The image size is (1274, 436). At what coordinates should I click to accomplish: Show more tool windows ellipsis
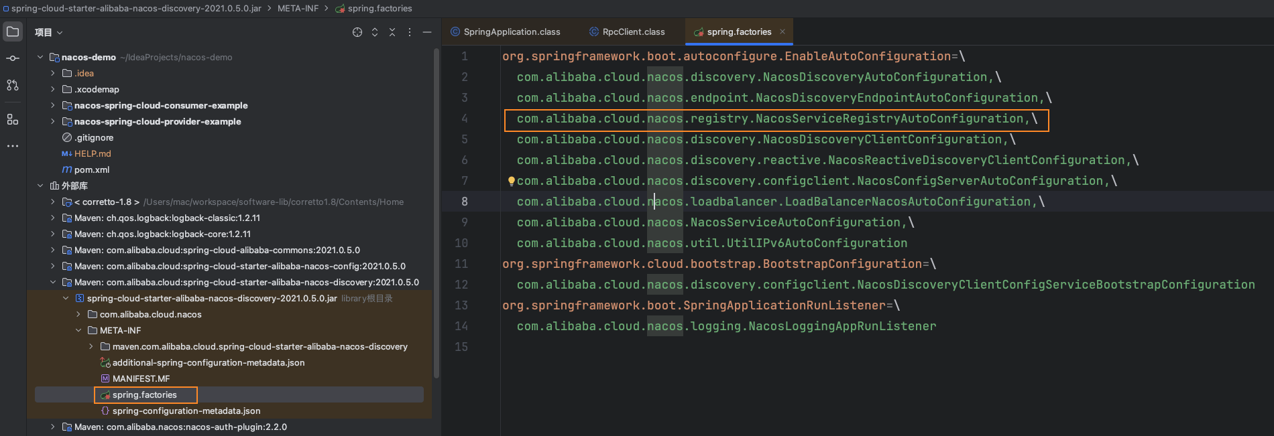point(13,145)
